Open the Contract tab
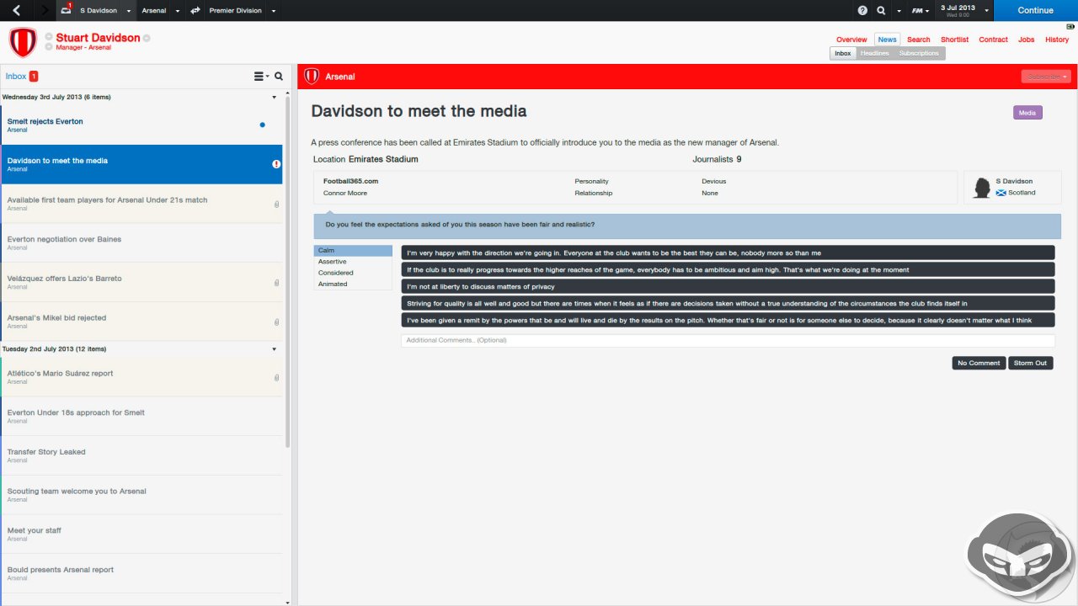The image size is (1078, 606). 994,40
